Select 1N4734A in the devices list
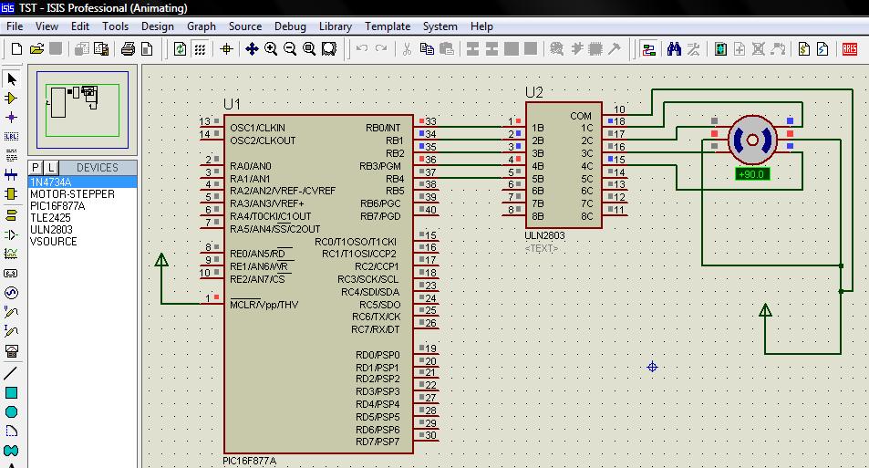This screenshot has width=869, height=468. (83, 182)
